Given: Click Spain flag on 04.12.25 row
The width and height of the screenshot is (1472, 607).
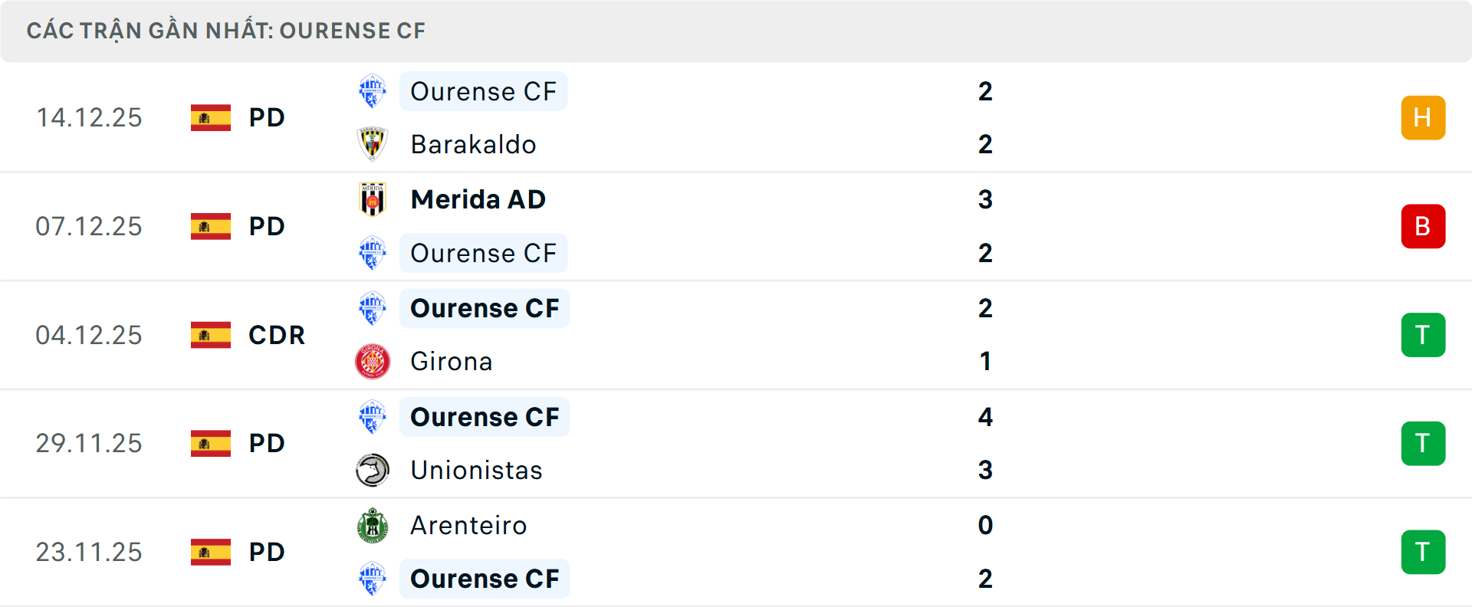Looking at the screenshot, I should pyautogui.click(x=211, y=335).
